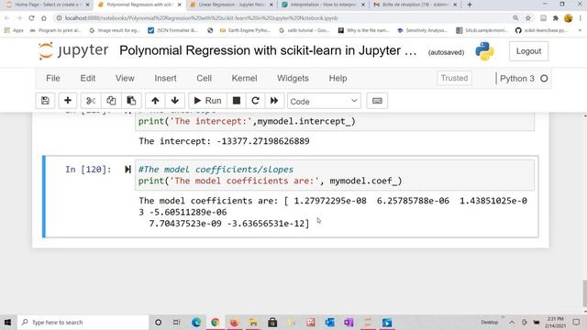
Task: Open Outlook from taskbar
Action: 330,322
